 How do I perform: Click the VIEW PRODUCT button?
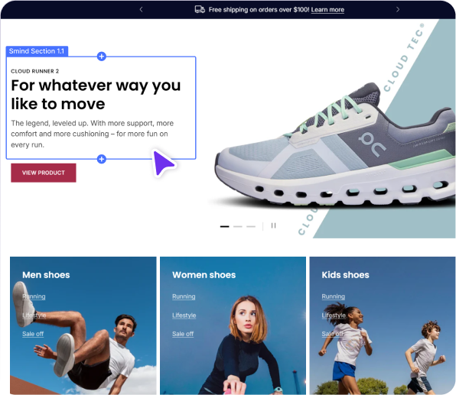point(44,173)
